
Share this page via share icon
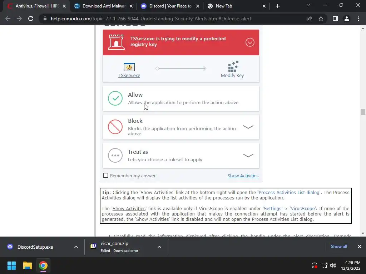(310, 19)
